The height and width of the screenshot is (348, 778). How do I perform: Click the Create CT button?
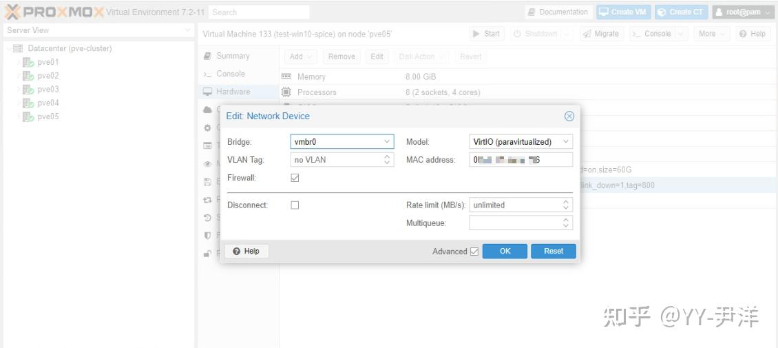pos(681,12)
